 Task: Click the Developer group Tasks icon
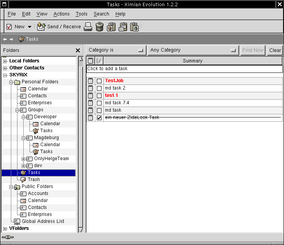click(x=36, y=131)
